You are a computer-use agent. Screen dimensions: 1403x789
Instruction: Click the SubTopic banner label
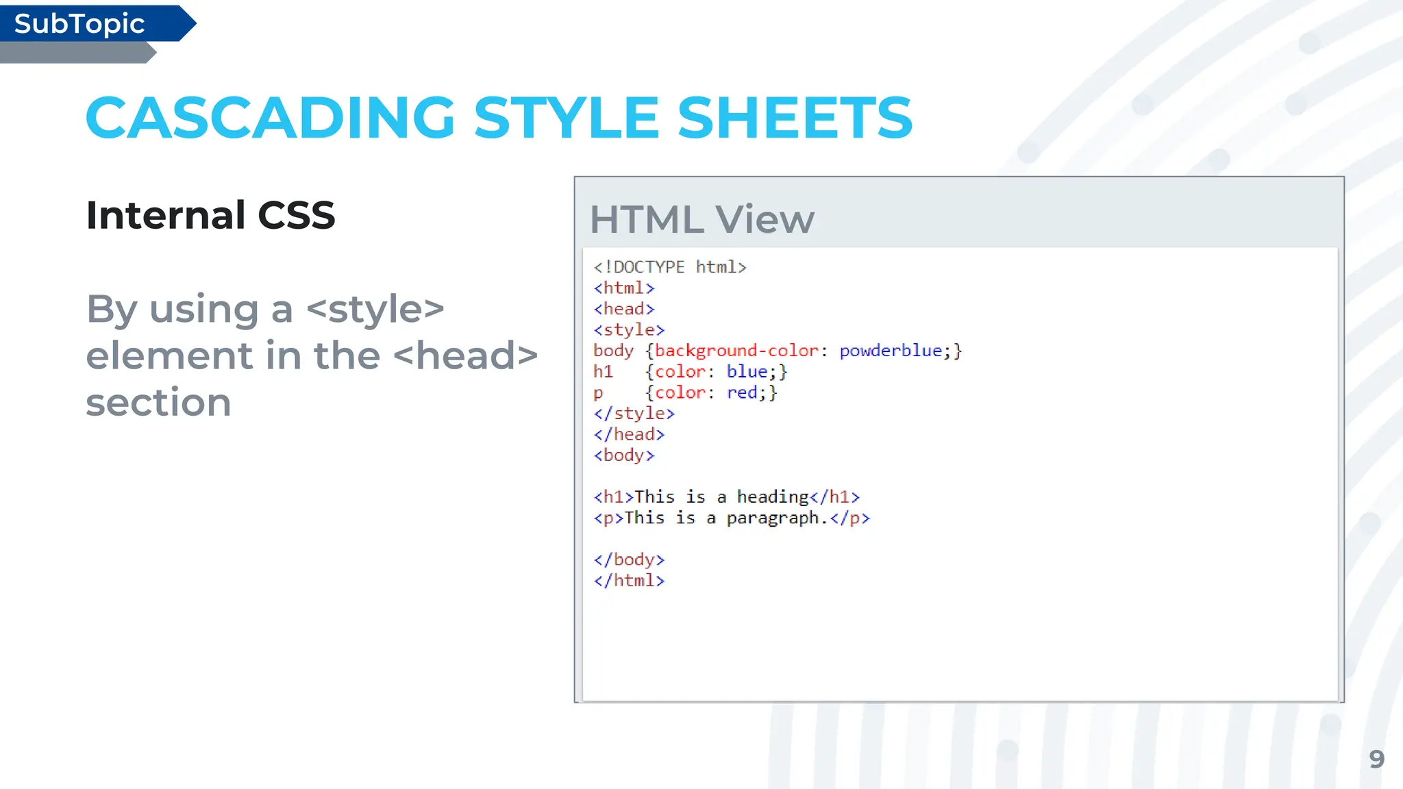[x=79, y=24]
